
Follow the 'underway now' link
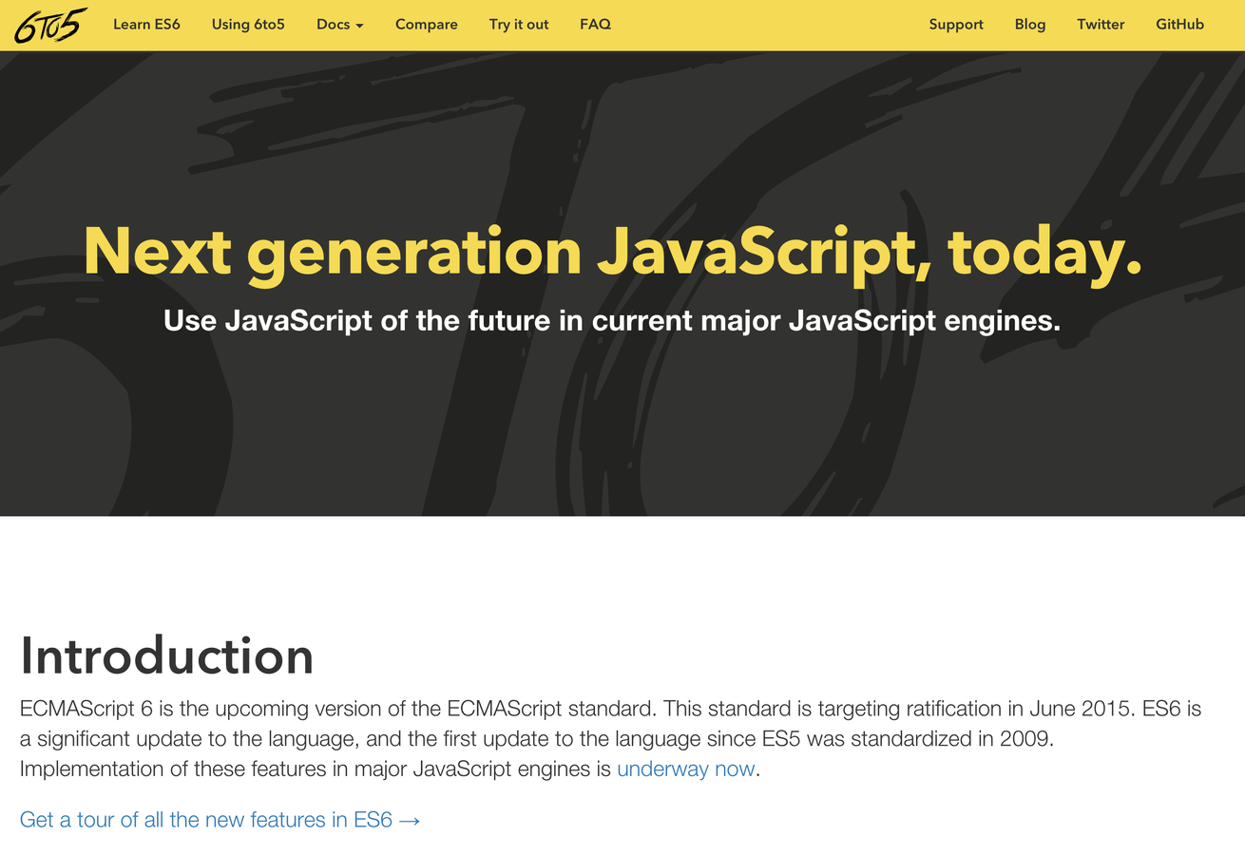tap(686, 769)
